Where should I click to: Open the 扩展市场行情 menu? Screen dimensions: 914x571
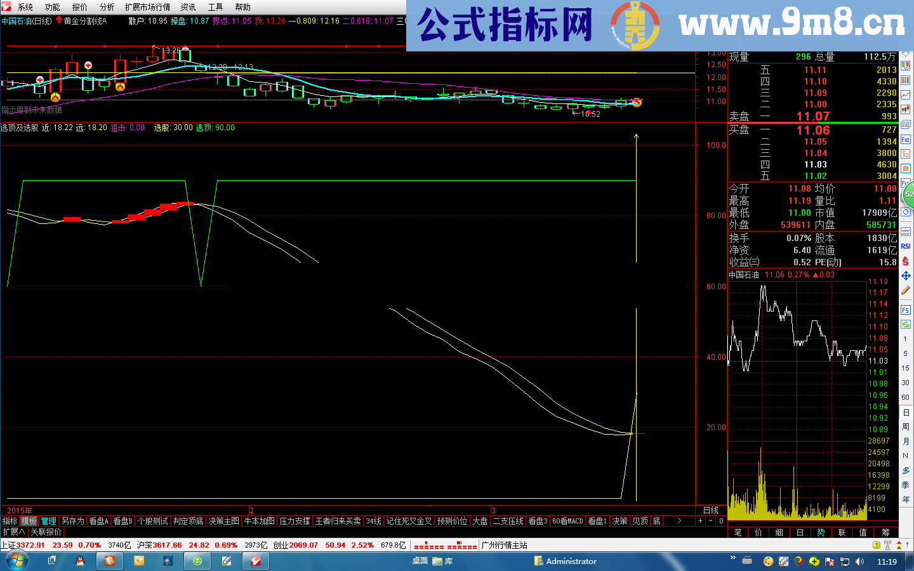click(148, 7)
